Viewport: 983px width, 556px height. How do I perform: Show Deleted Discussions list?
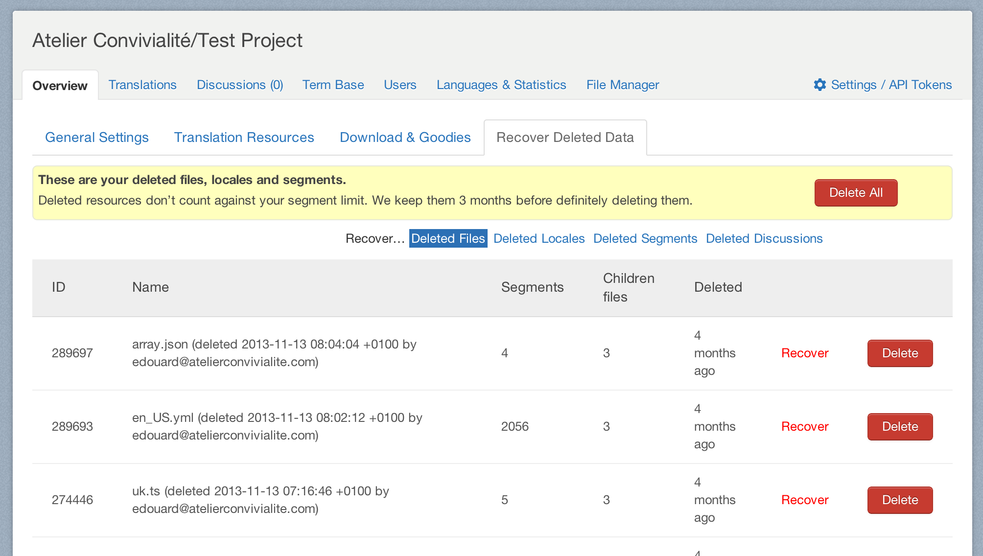[x=764, y=238]
